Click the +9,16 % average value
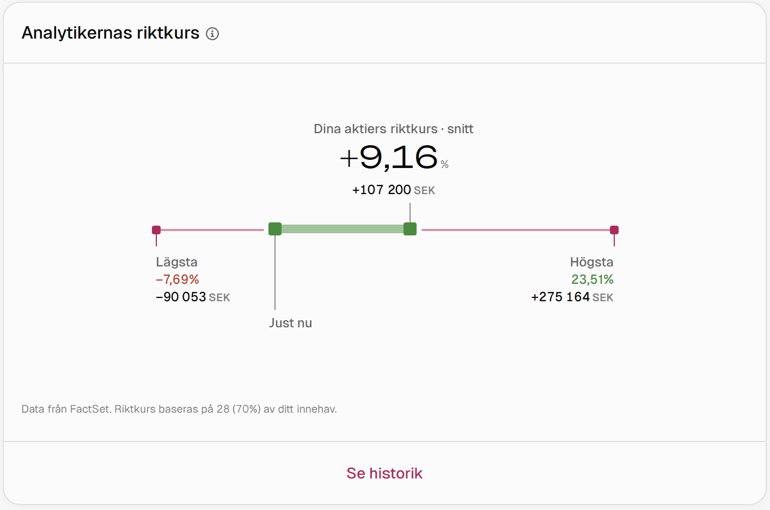This screenshot has height=510, width=770. (394, 158)
